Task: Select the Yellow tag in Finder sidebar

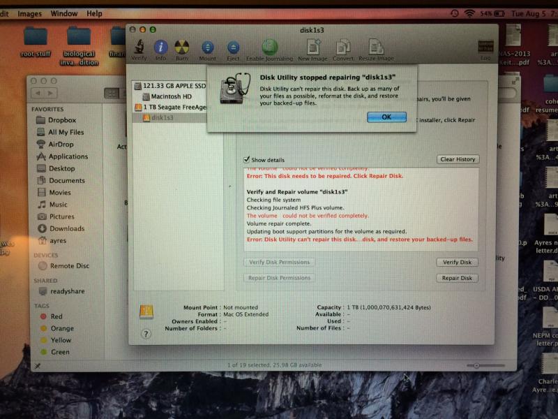Action: pos(56,340)
